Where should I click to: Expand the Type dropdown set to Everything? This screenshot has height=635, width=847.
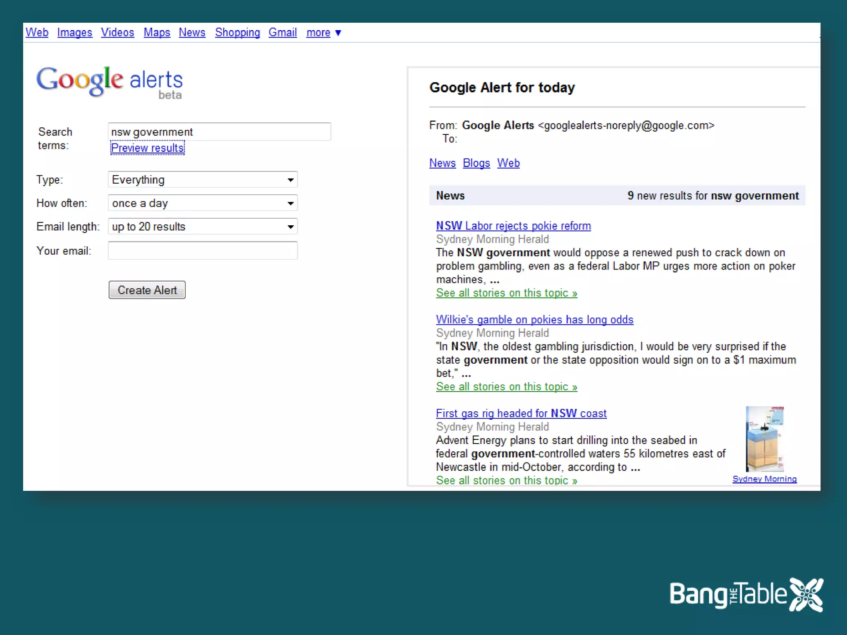(x=202, y=180)
